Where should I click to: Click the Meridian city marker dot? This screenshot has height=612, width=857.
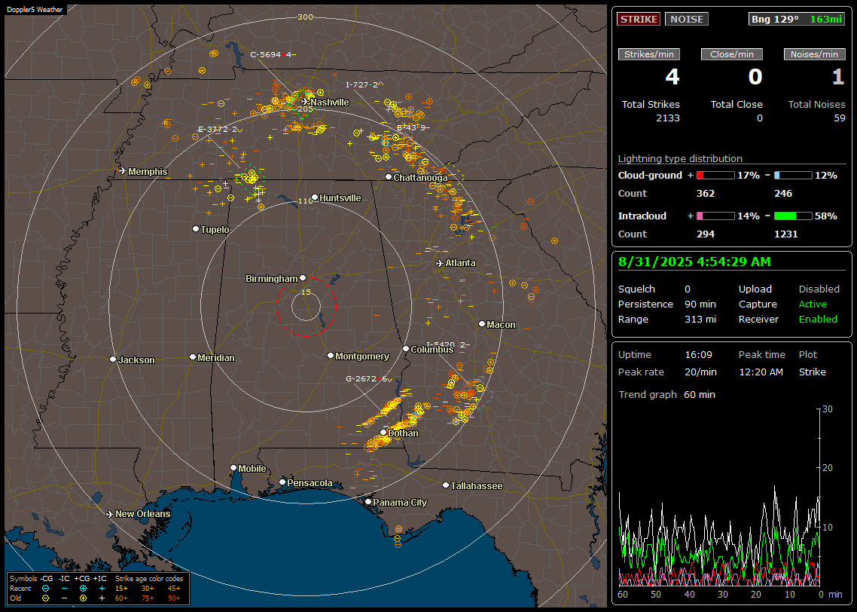click(x=192, y=357)
